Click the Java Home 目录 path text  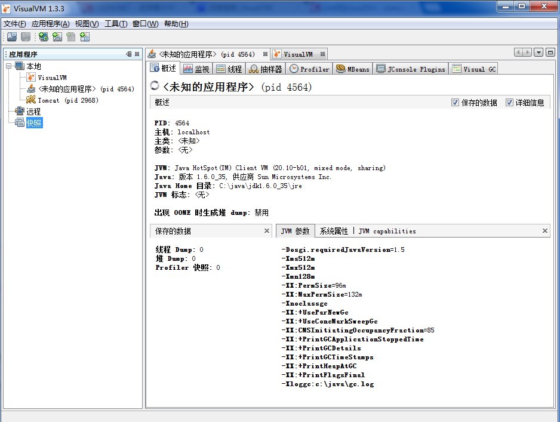pyautogui.click(x=260, y=186)
